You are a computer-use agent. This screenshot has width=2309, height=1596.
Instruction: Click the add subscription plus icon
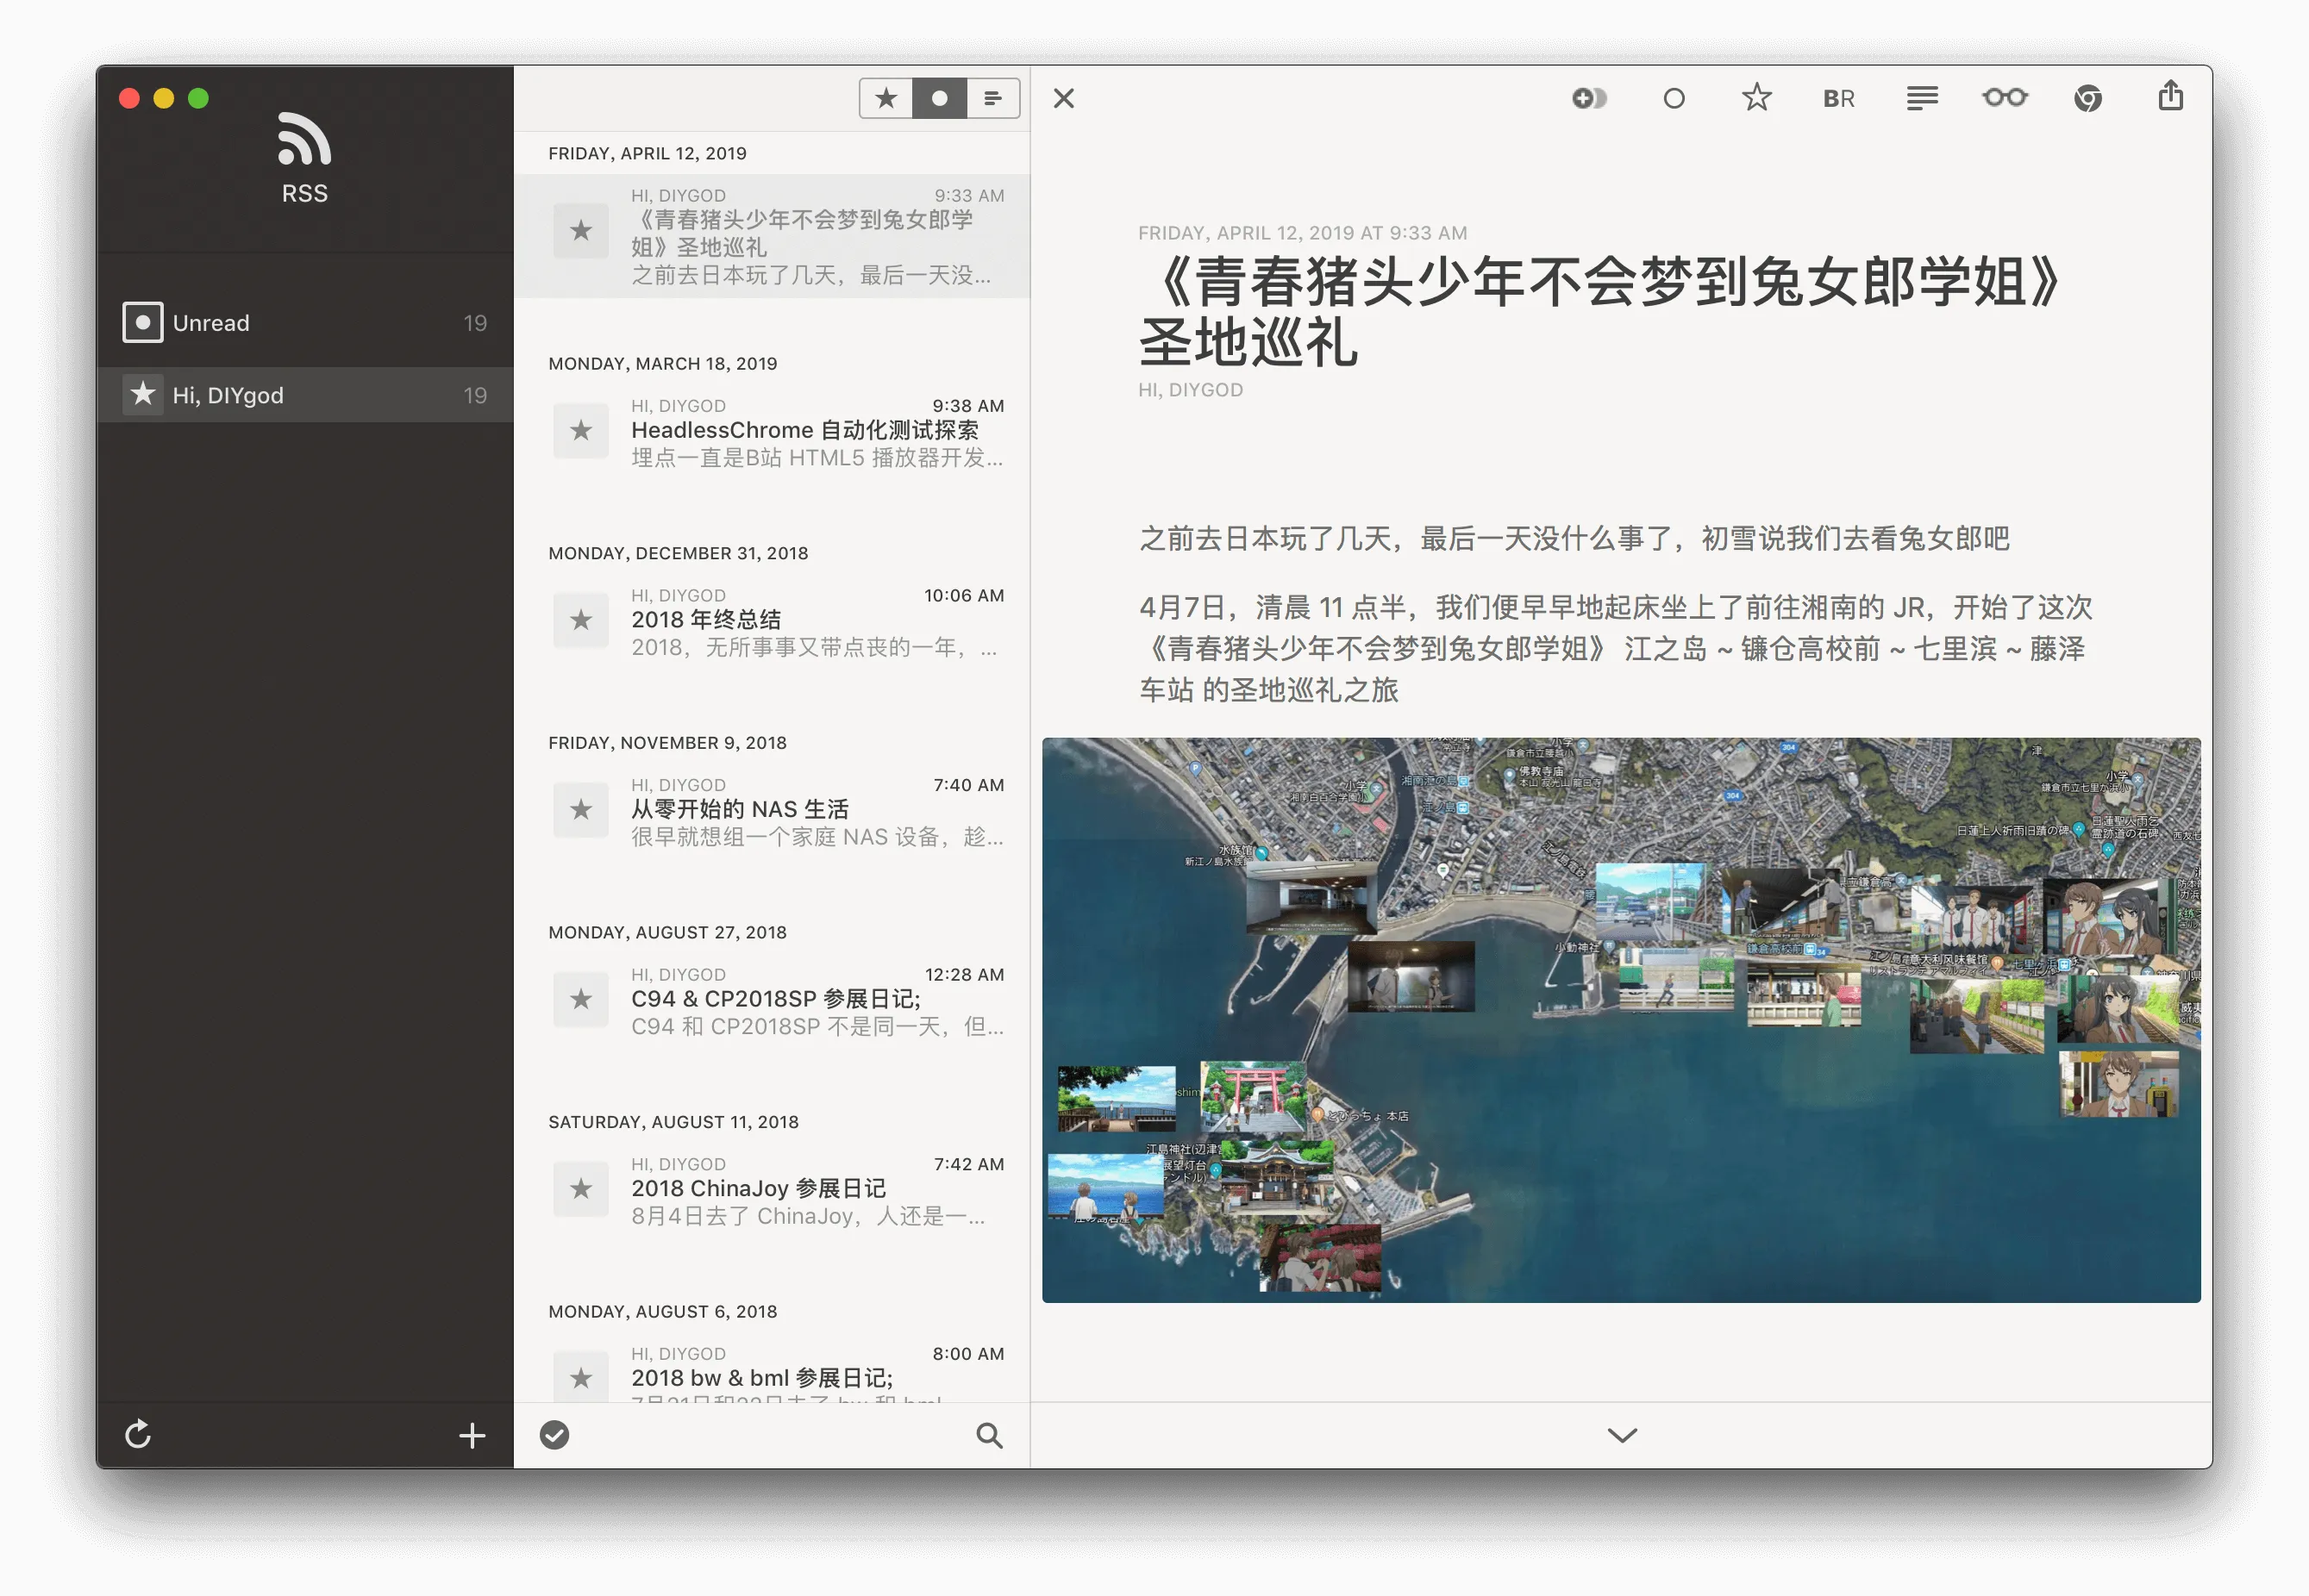point(472,1436)
